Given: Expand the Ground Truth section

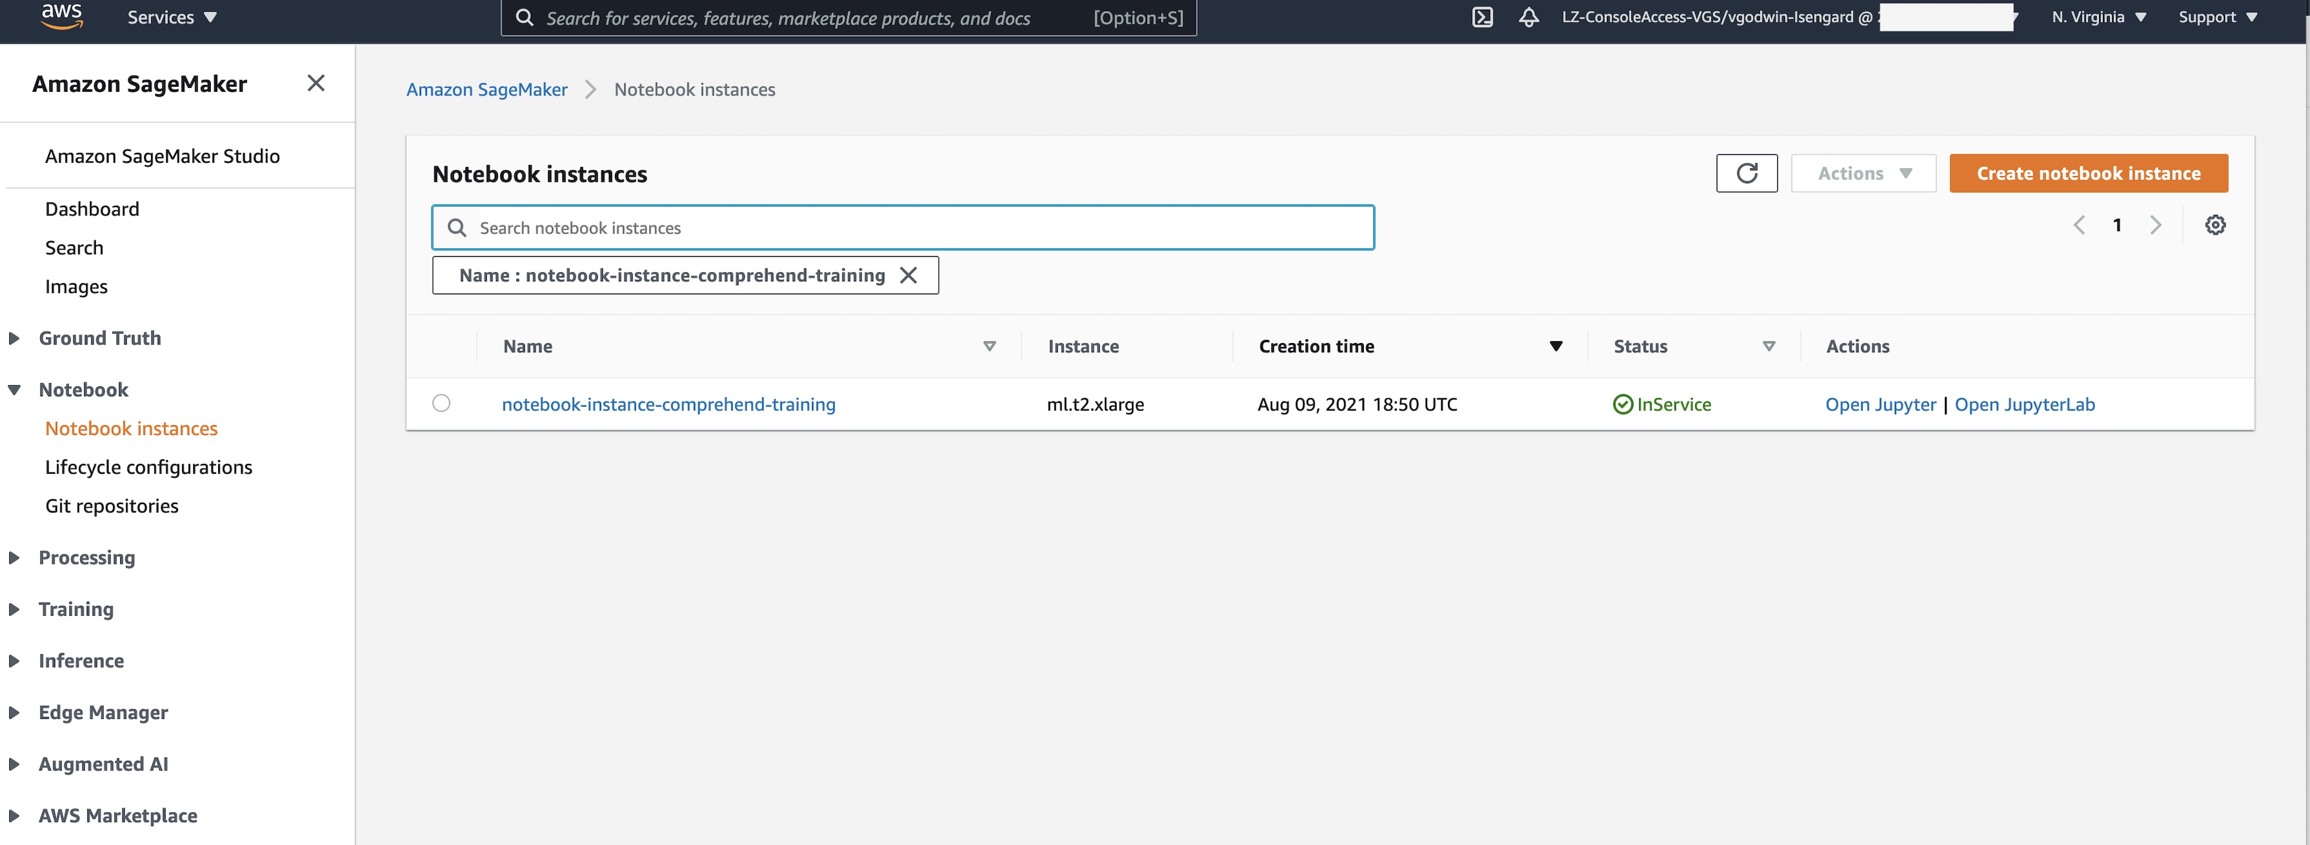Looking at the screenshot, I should 14,338.
